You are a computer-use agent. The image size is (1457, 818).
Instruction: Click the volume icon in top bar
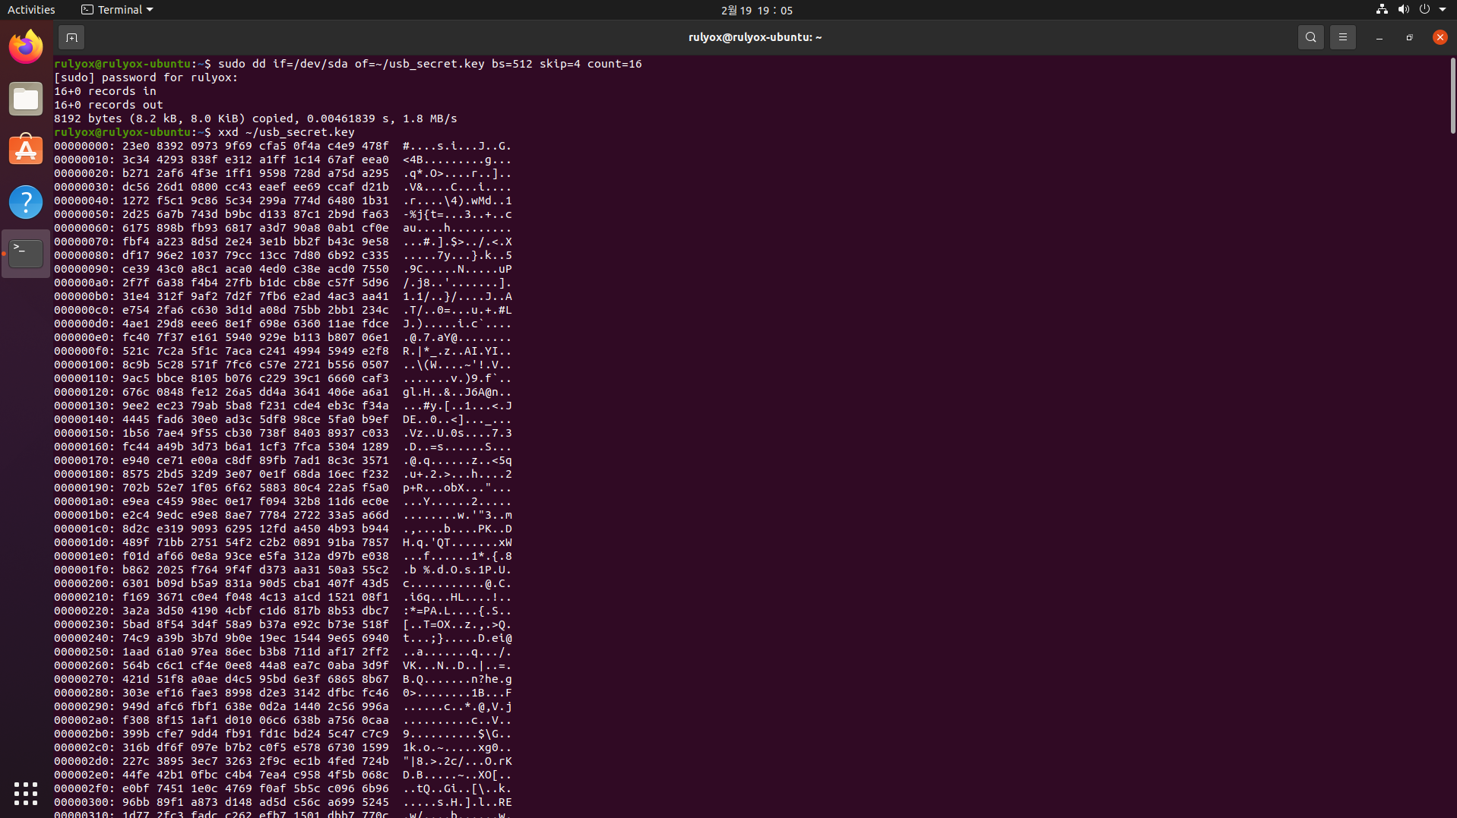pos(1403,9)
